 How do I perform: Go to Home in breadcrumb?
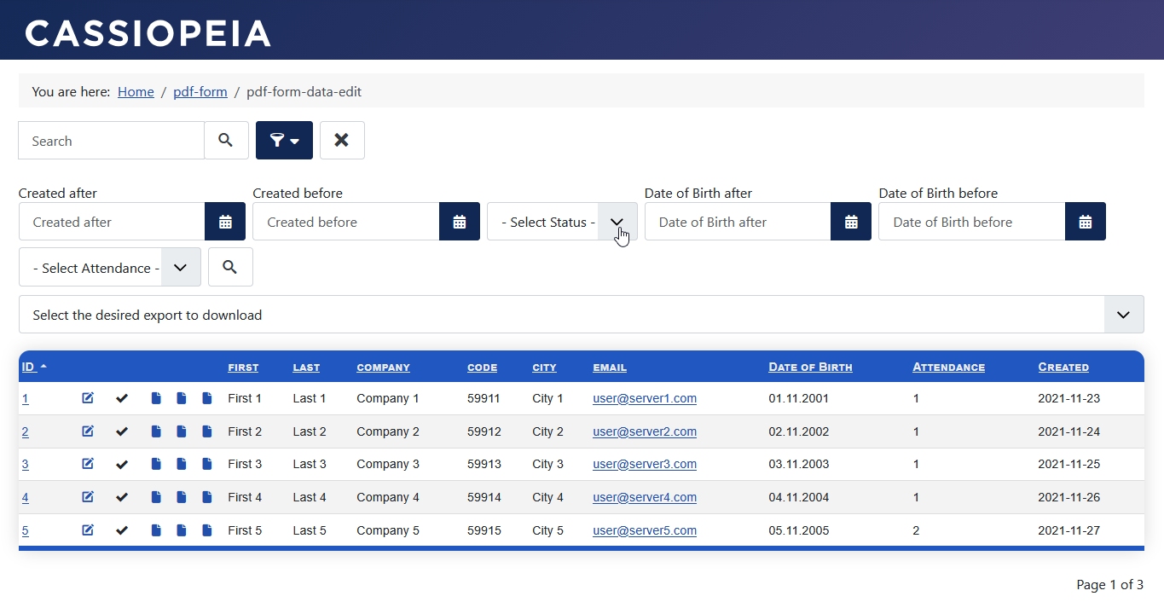point(136,92)
